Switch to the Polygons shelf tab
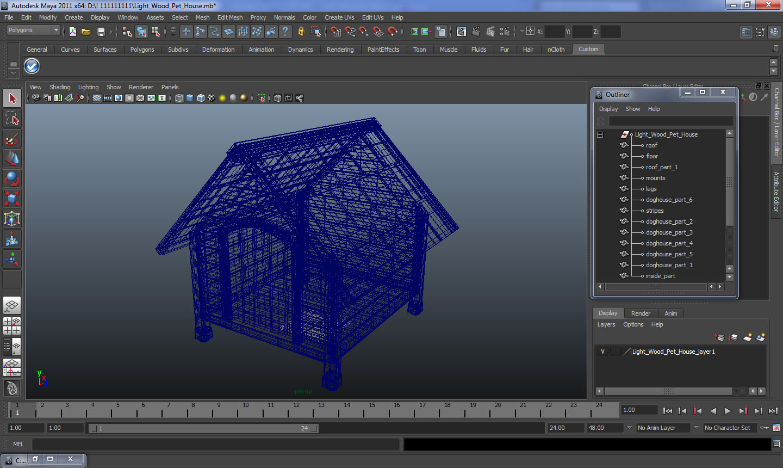The width and height of the screenshot is (783, 468). click(x=142, y=50)
